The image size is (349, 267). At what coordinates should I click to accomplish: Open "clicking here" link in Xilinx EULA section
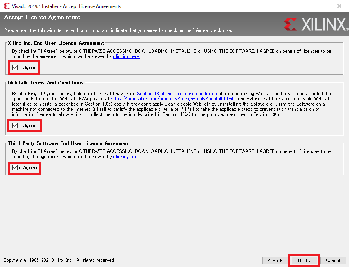126,56
